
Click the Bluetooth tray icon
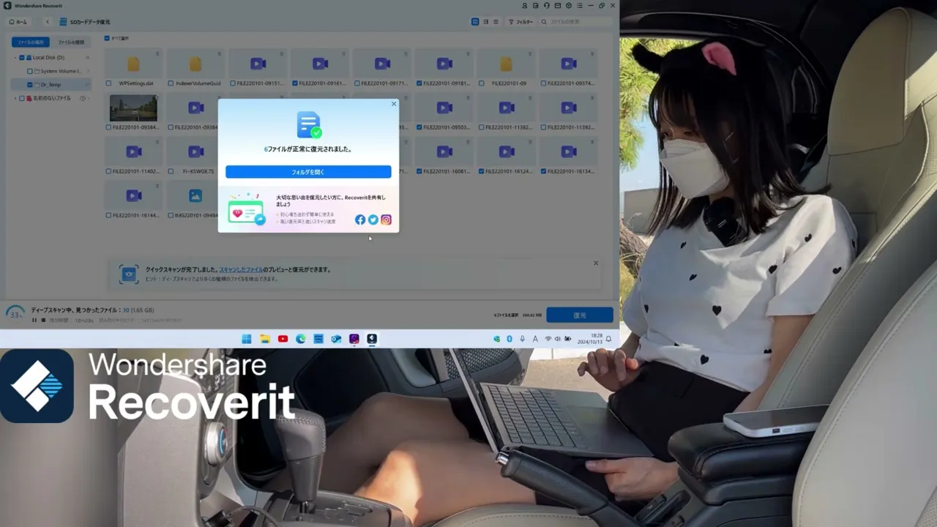(x=509, y=339)
